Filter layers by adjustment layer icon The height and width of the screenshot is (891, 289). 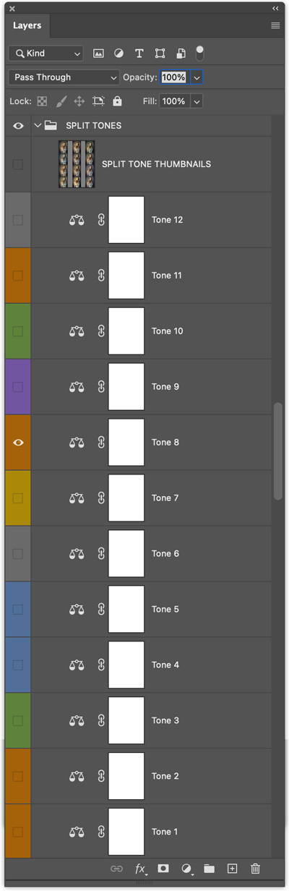pos(118,54)
